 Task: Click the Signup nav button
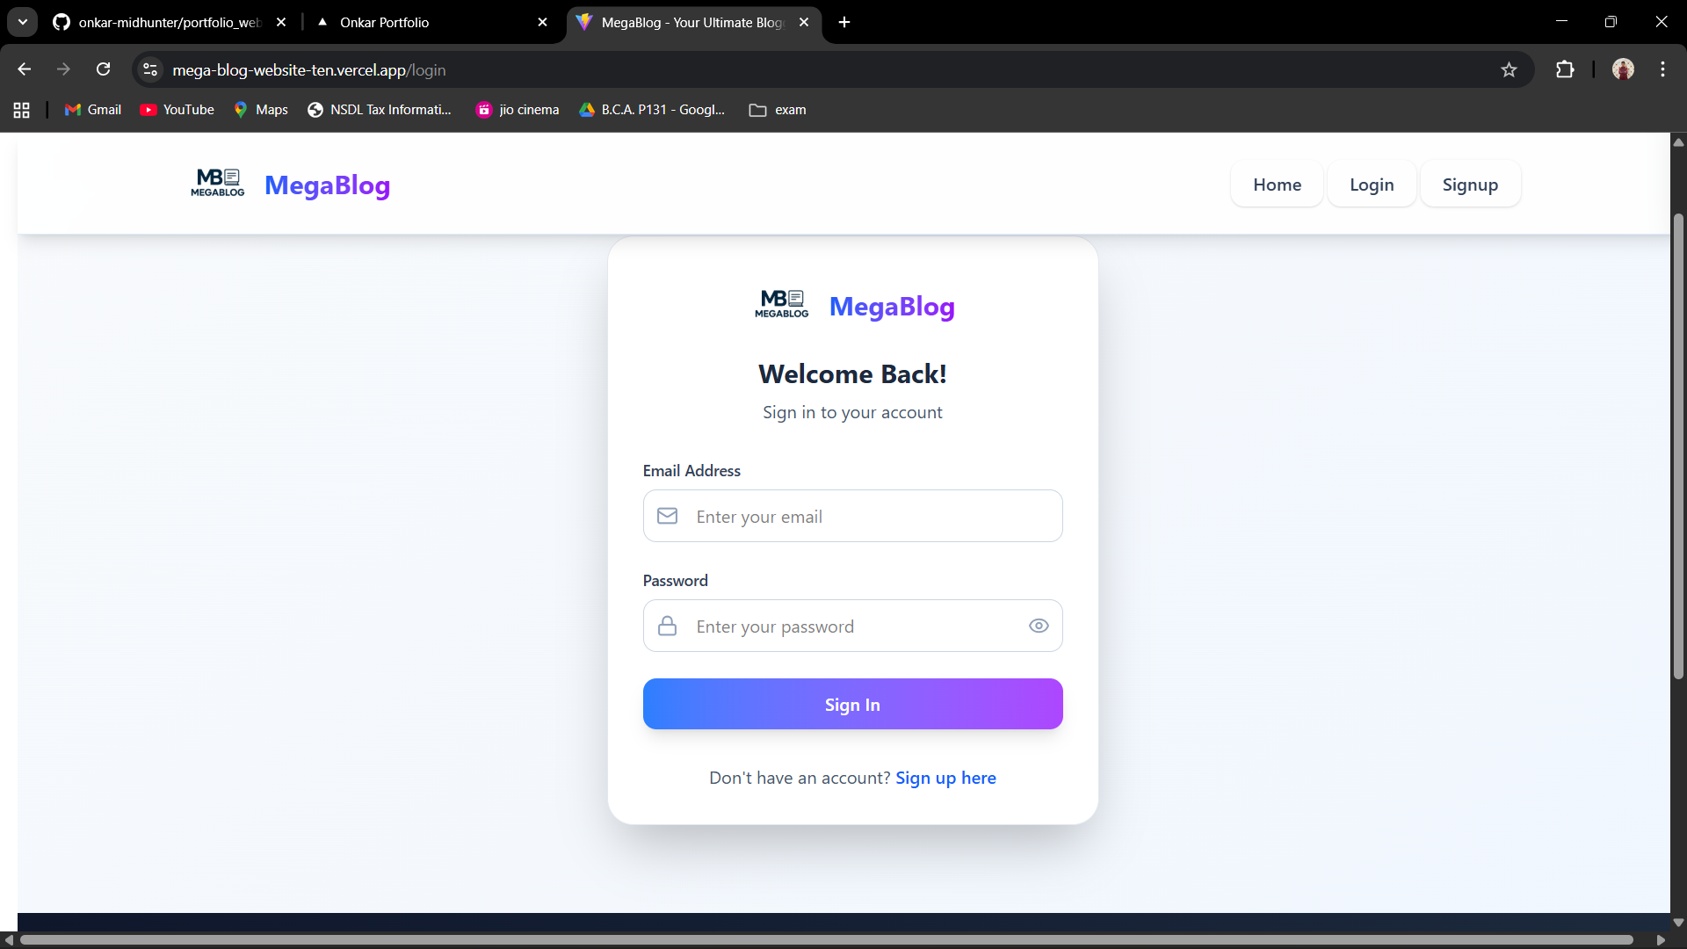tap(1470, 185)
